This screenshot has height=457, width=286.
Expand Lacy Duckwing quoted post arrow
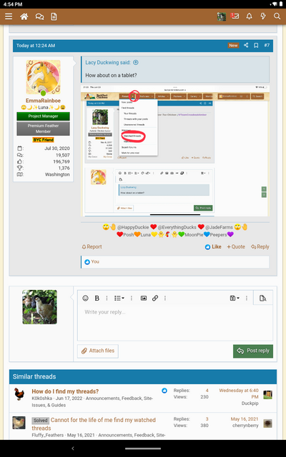point(136,62)
